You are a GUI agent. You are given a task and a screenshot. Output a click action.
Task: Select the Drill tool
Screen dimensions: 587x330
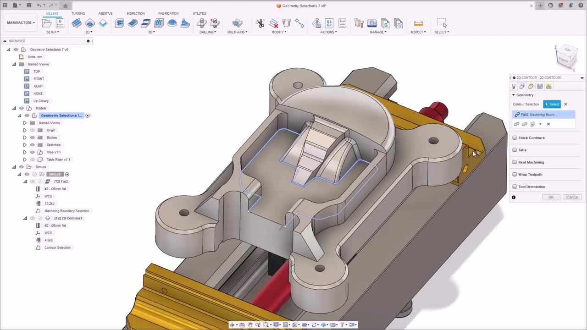pyautogui.click(x=201, y=23)
